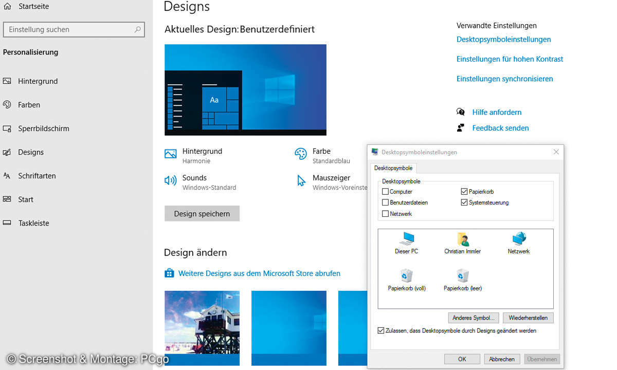Select the Netzwerk icon in preview list
Viewport: 617px width, 370px height.
519,238
